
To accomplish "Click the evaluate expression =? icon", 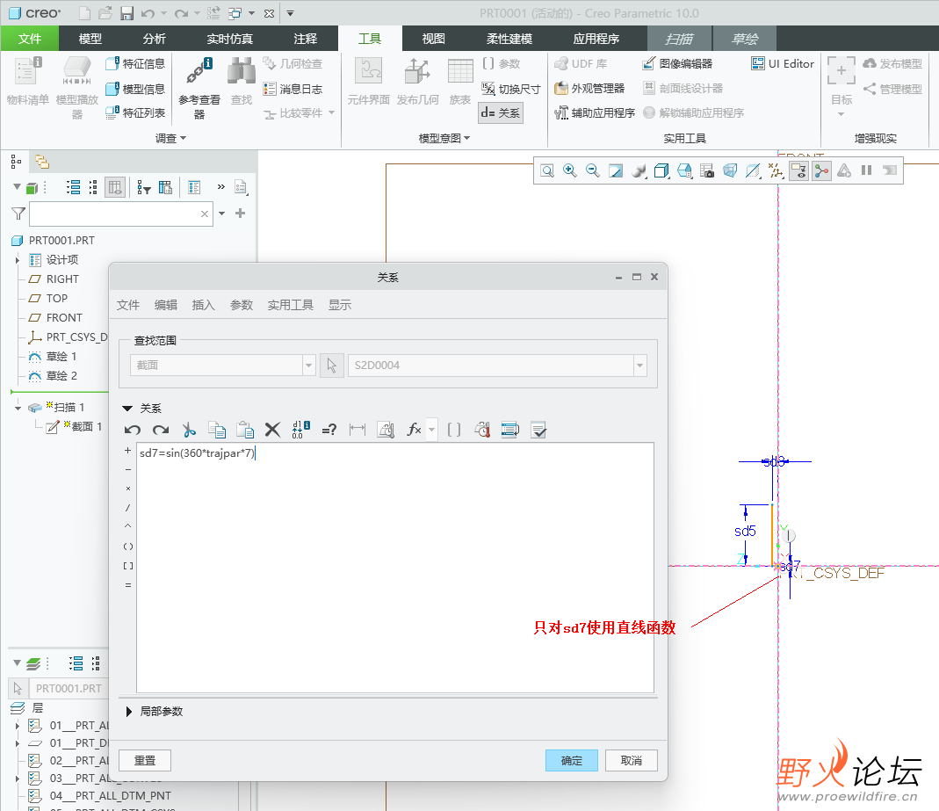I will [x=329, y=430].
